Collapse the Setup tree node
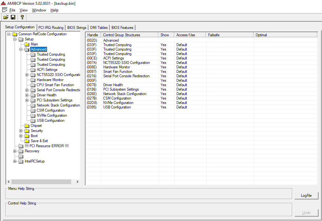 [15, 39]
